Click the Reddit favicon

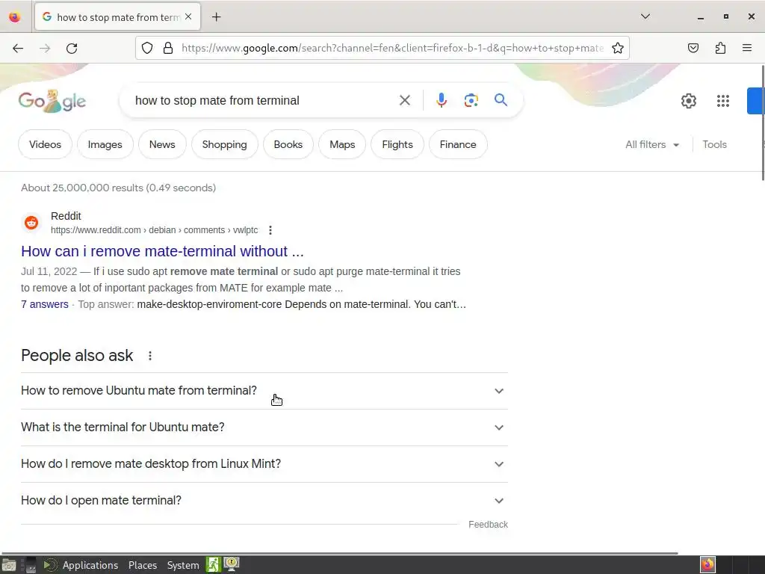point(31,223)
